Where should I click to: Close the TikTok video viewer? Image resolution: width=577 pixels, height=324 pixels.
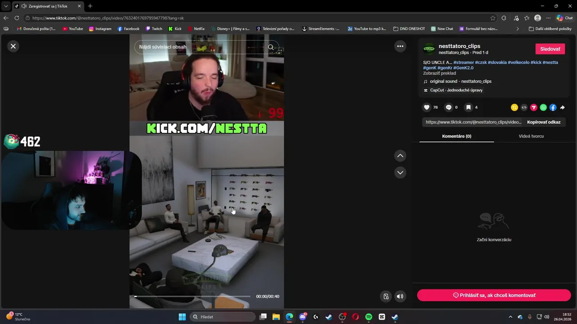point(13,46)
